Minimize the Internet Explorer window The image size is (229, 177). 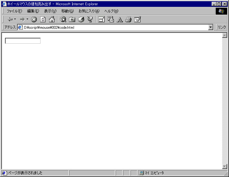(214, 4)
